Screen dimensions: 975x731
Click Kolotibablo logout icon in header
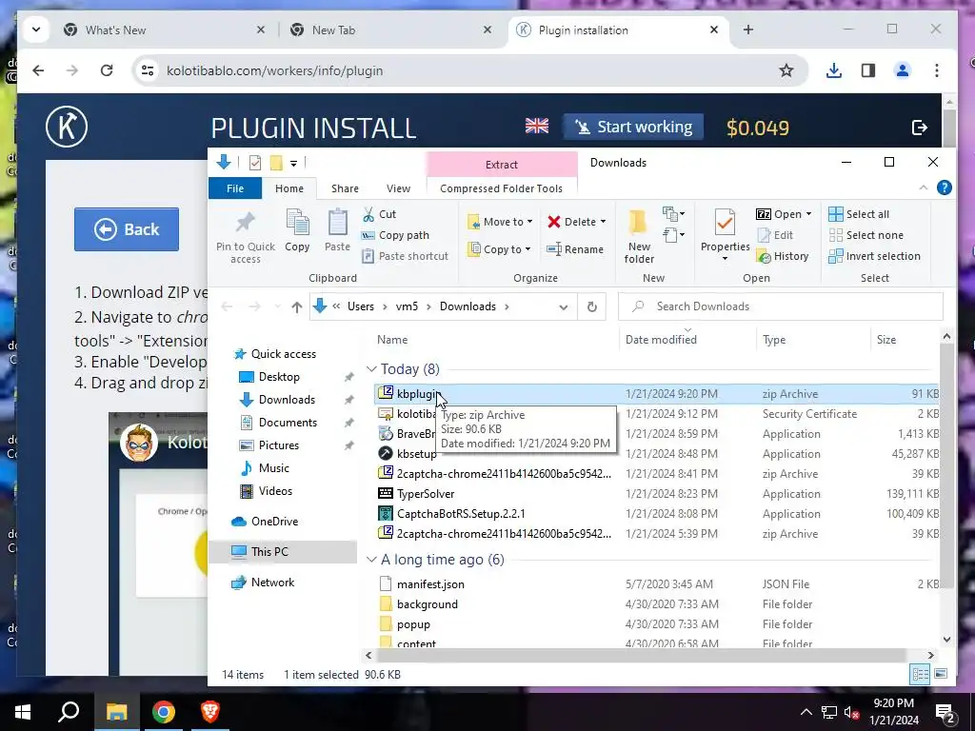[919, 128]
